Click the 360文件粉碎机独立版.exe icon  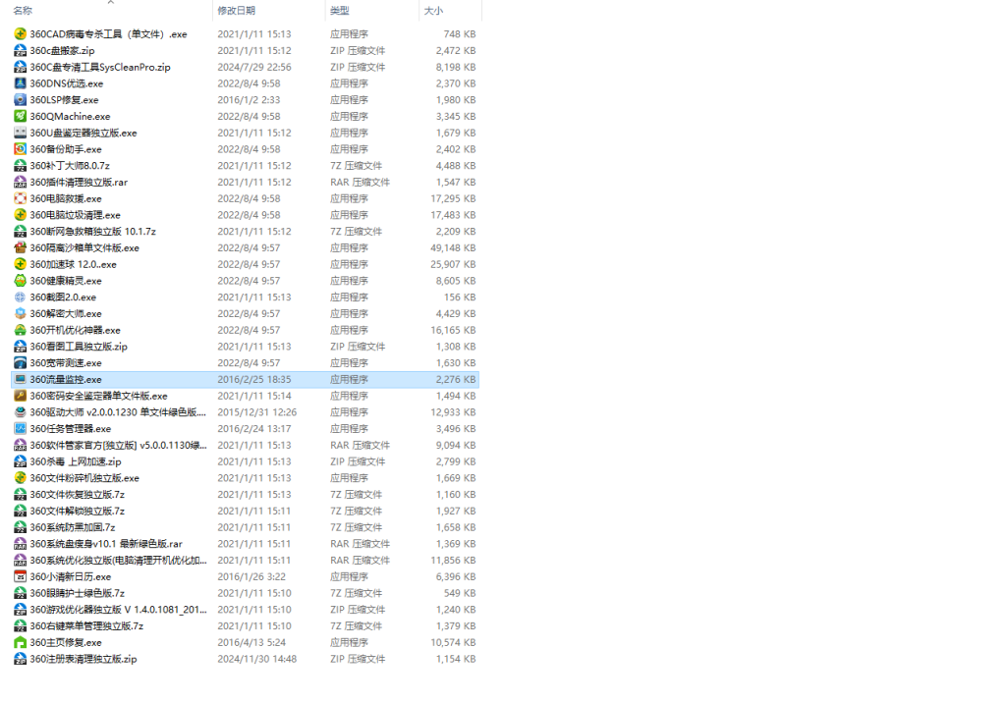(x=20, y=478)
